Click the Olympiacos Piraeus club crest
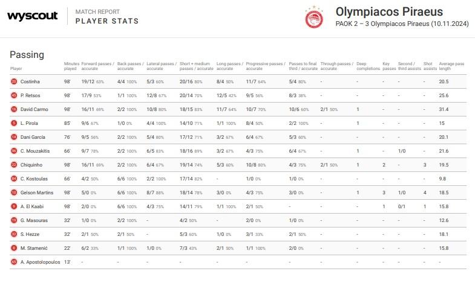This screenshot has width=475, height=283. click(x=315, y=17)
